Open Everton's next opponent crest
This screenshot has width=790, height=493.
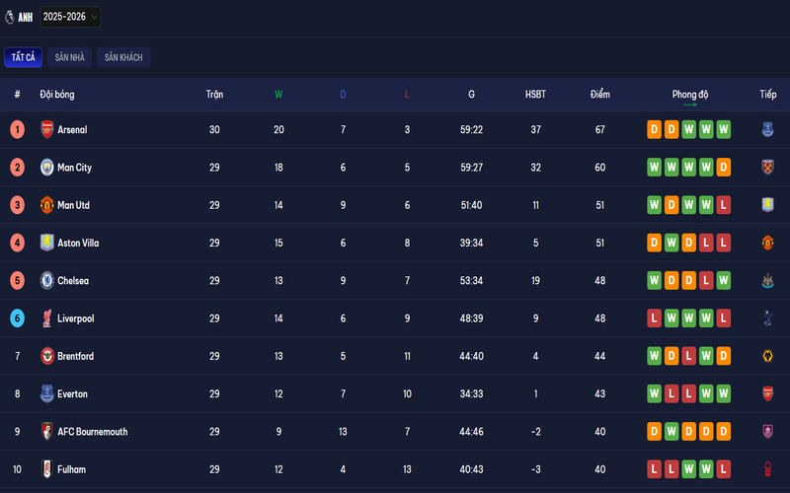pyautogui.click(x=767, y=393)
